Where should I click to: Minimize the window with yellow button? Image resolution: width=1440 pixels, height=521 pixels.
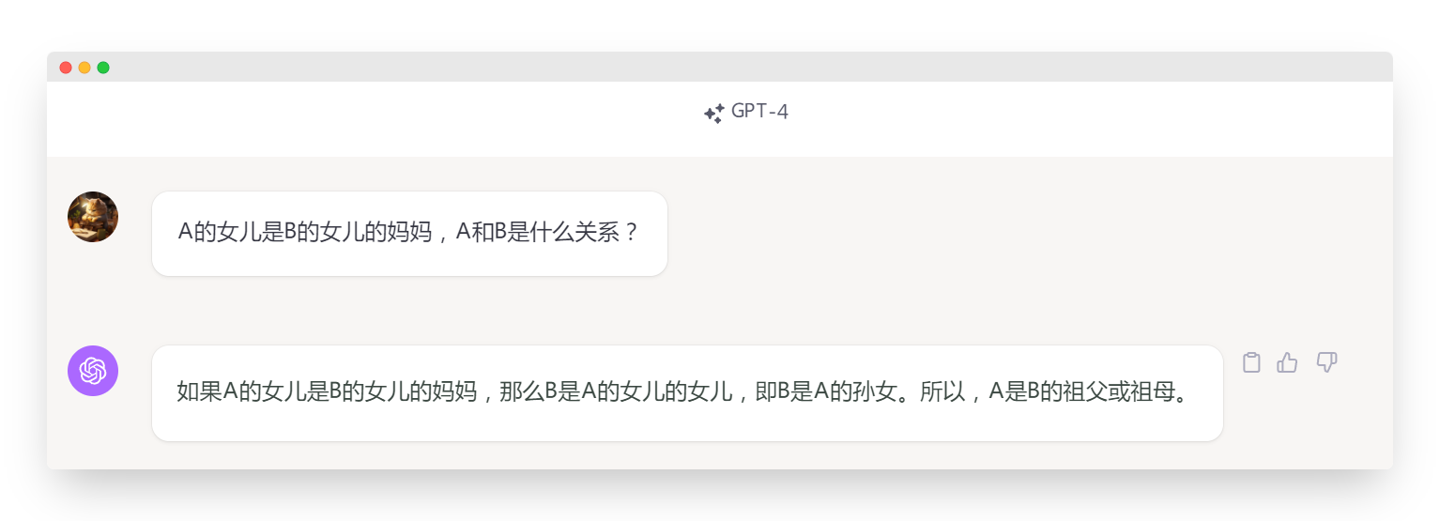[84, 68]
